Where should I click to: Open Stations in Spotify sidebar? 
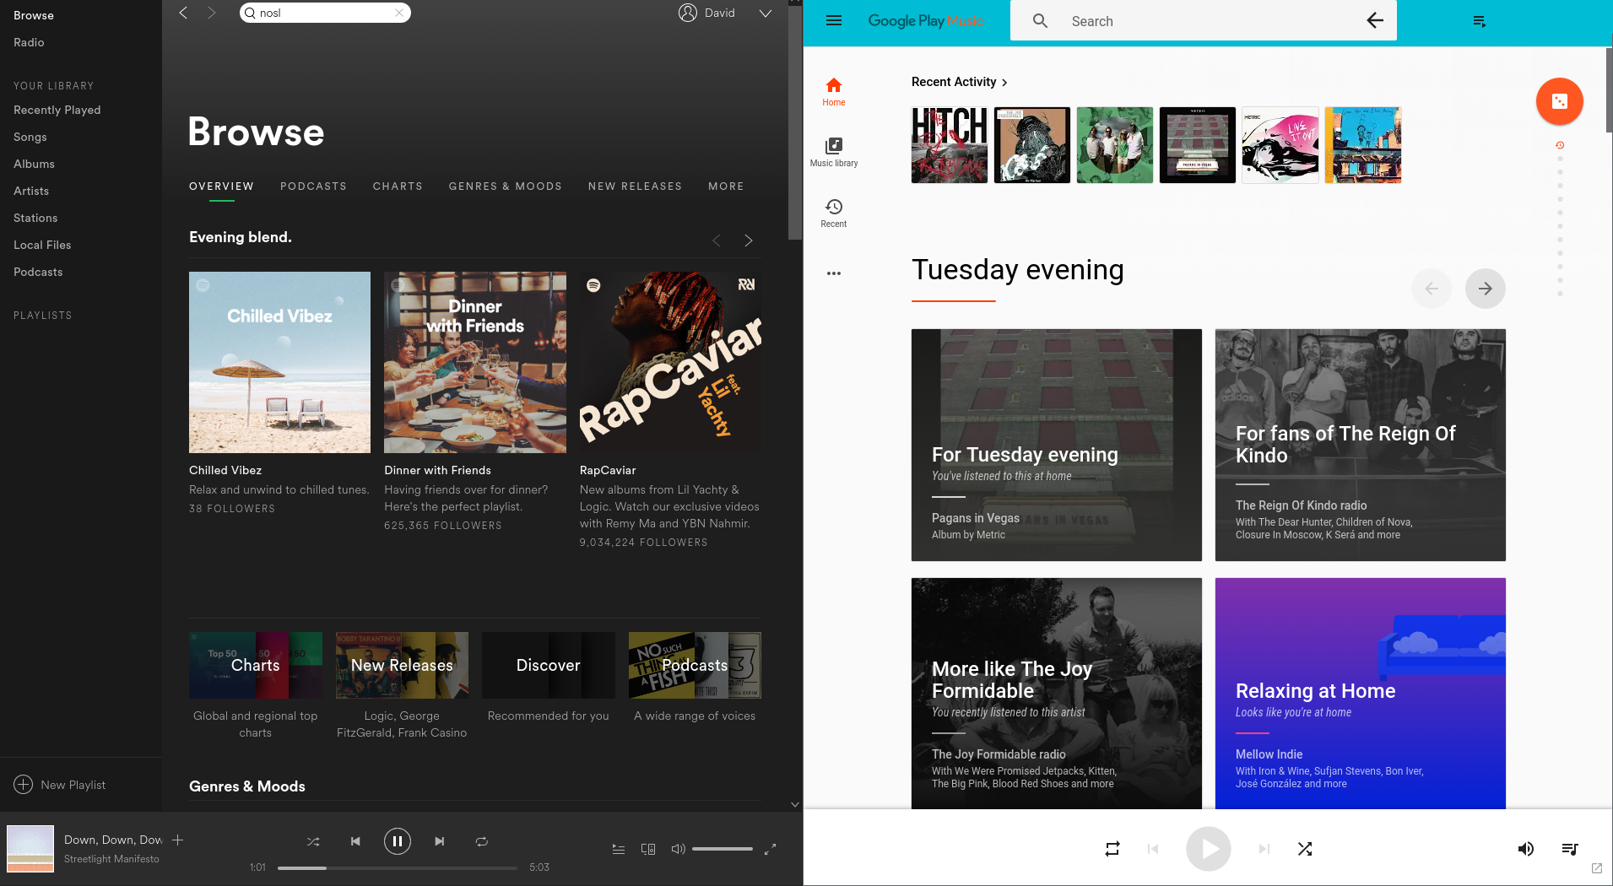point(35,218)
